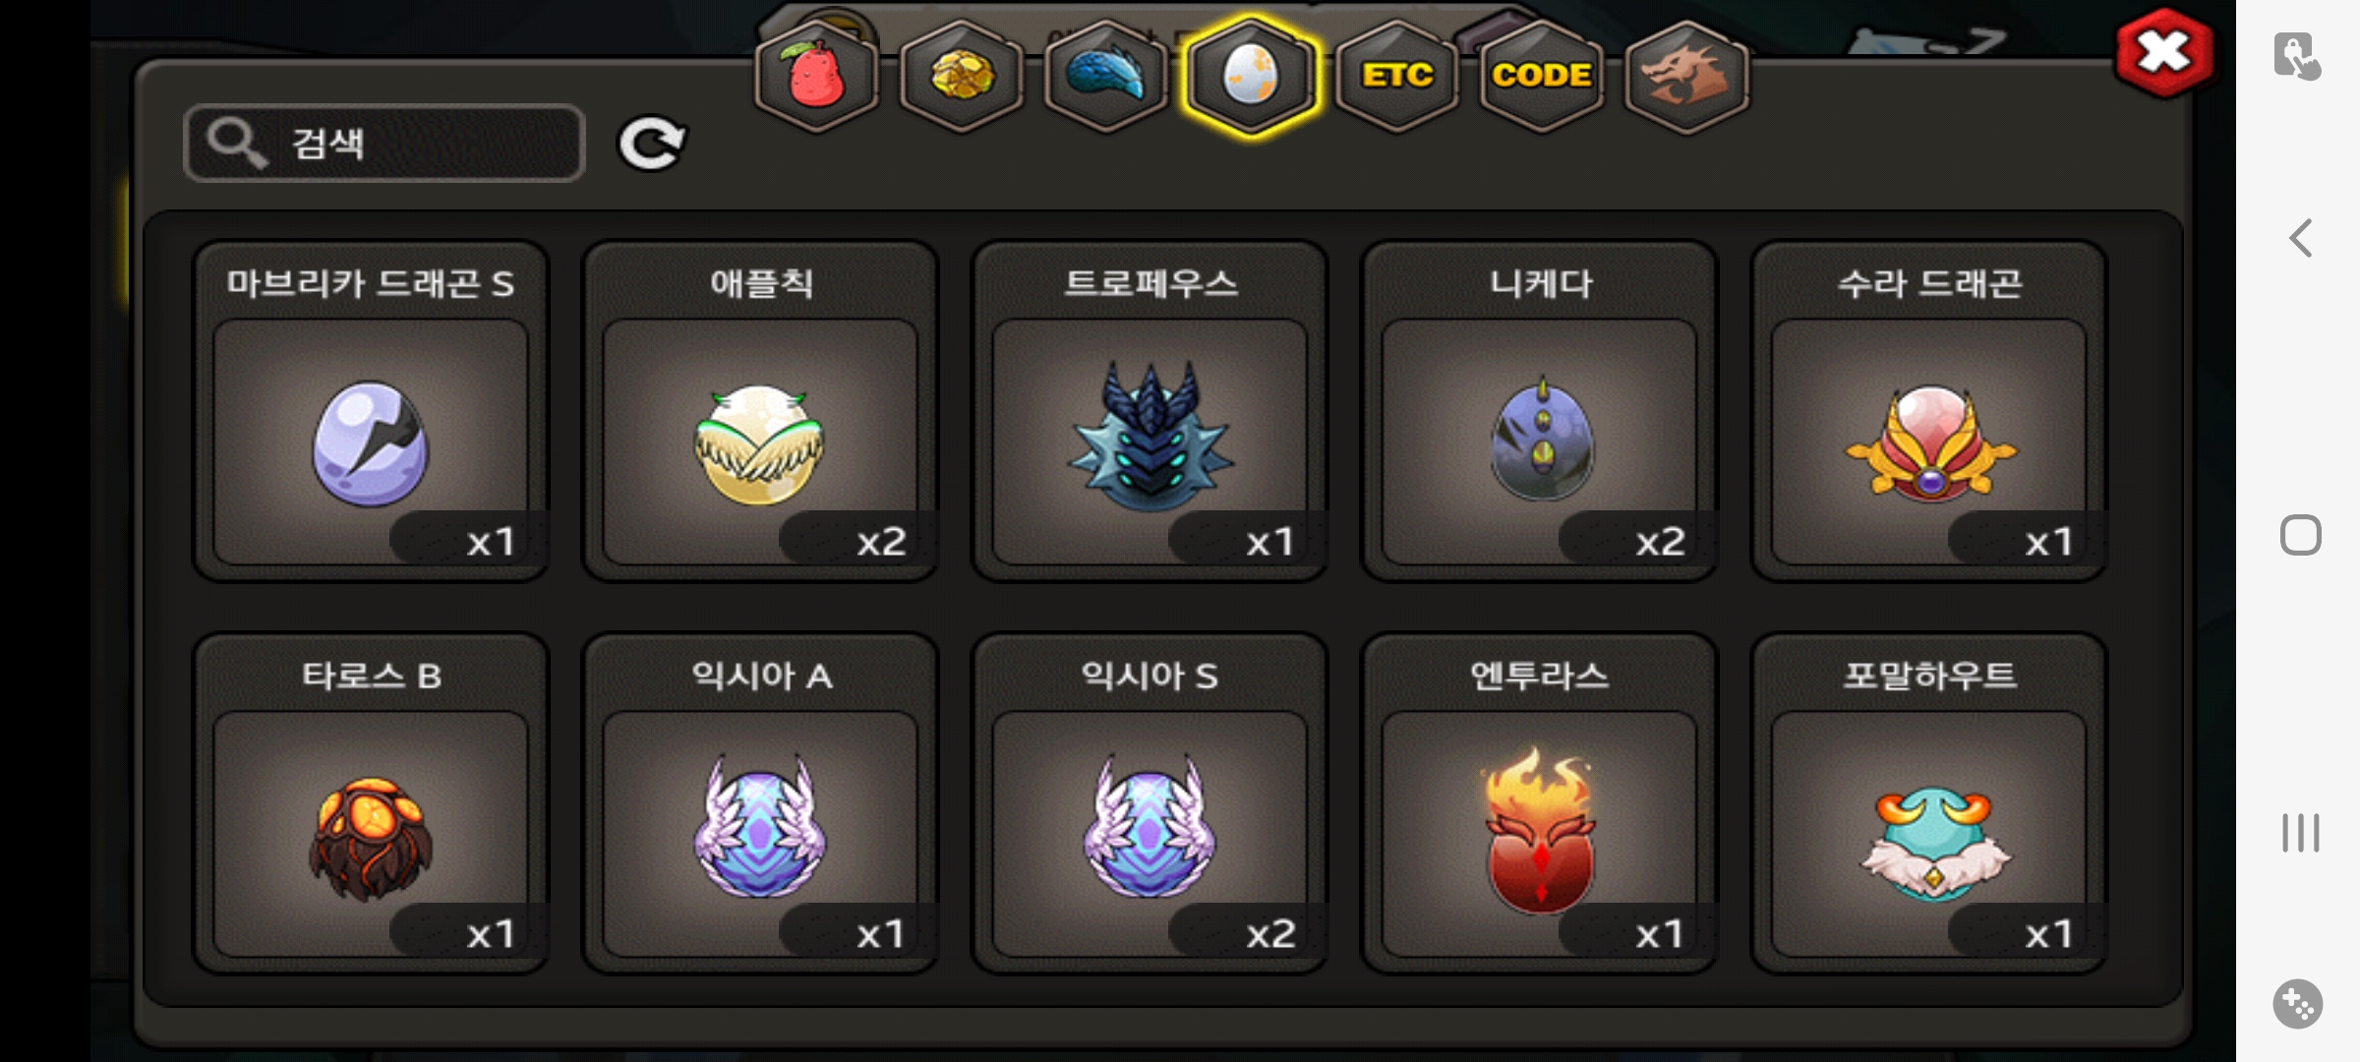
Task: Open the red fruit food tab
Action: point(815,77)
